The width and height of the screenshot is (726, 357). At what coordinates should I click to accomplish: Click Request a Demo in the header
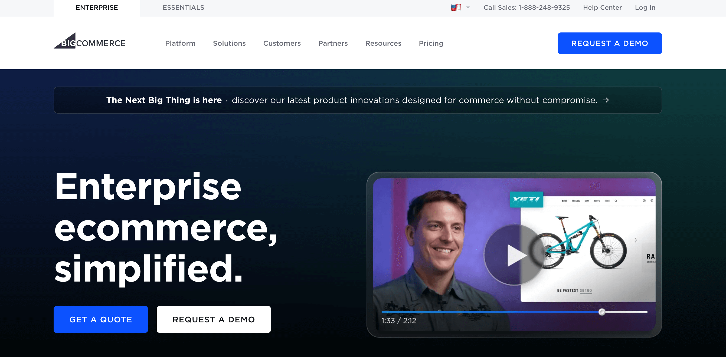tap(610, 43)
